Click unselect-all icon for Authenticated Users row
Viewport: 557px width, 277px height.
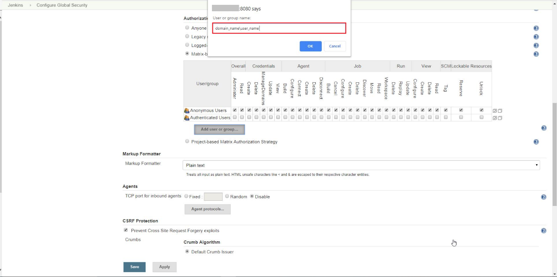click(x=500, y=118)
